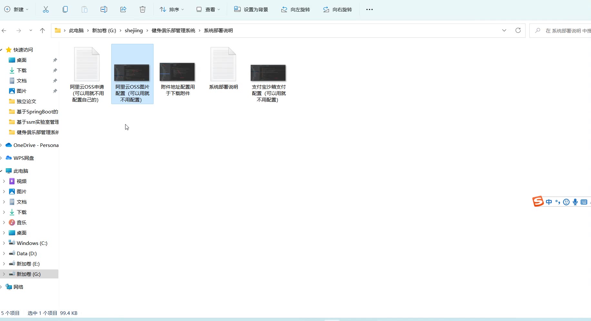Unpin 桌面 using its pin icon
591x321 pixels.
55,60
